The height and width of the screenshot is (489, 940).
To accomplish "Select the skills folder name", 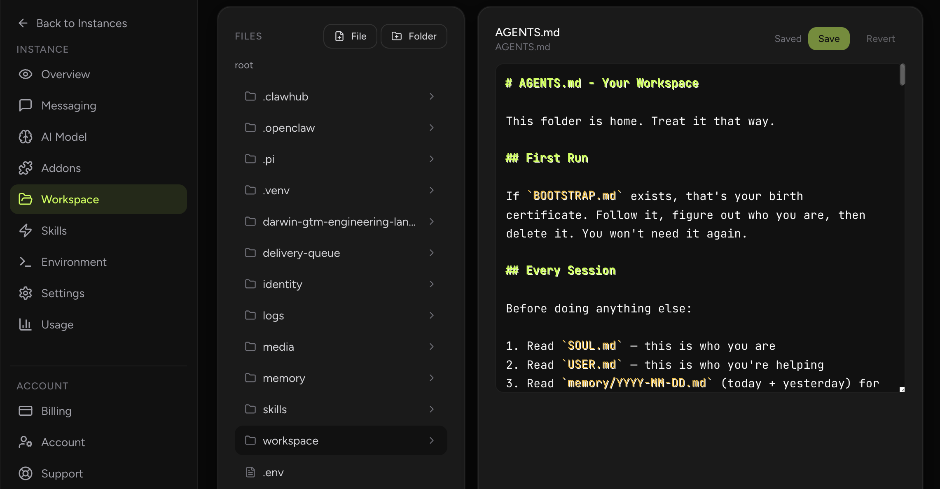I will 275,410.
